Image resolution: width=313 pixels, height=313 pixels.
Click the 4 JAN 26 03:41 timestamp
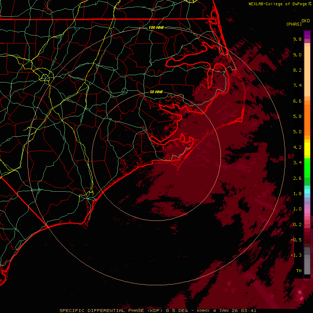pyautogui.click(x=235, y=311)
